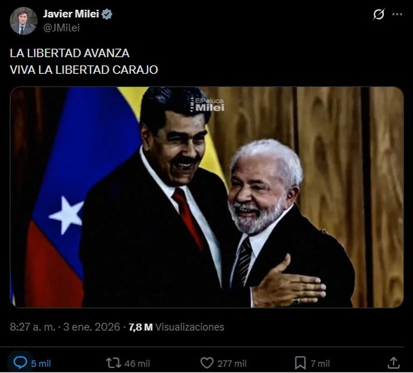Click the Grok slashed-circle icon
Image resolution: width=413 pixels, height=373 pixels.
pos(379,14)
